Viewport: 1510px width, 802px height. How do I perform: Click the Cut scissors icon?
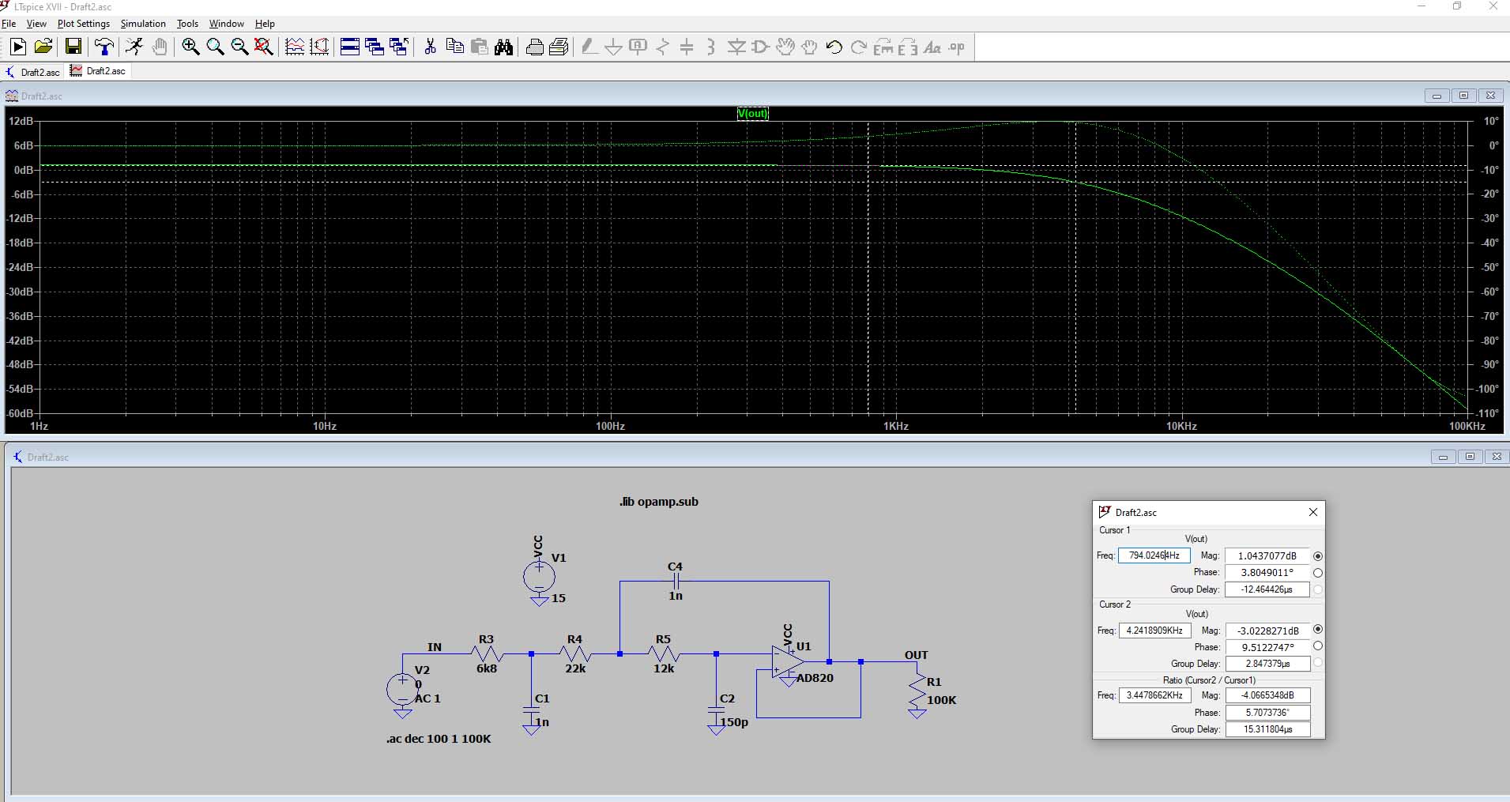coord(430,47)
